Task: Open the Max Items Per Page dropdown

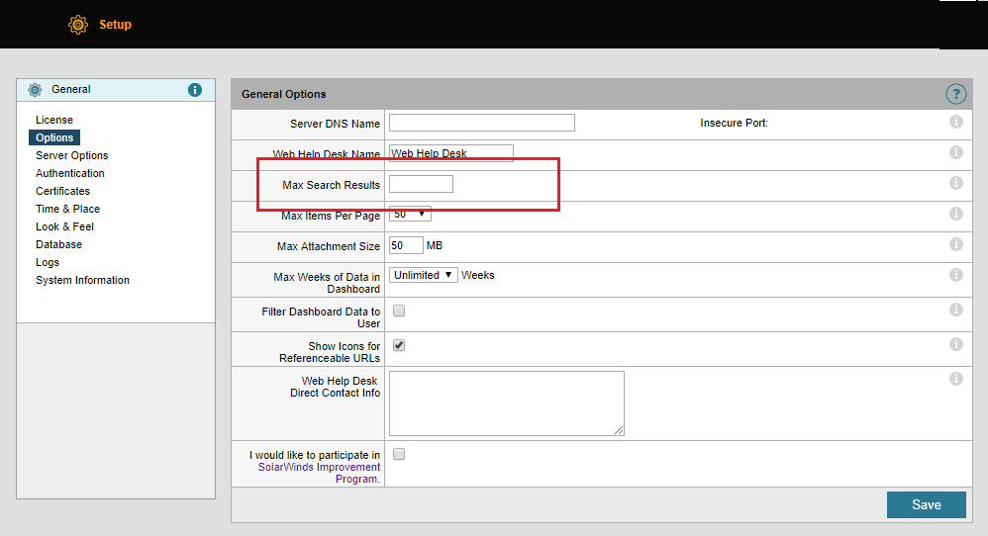Action: pos(410,214)
